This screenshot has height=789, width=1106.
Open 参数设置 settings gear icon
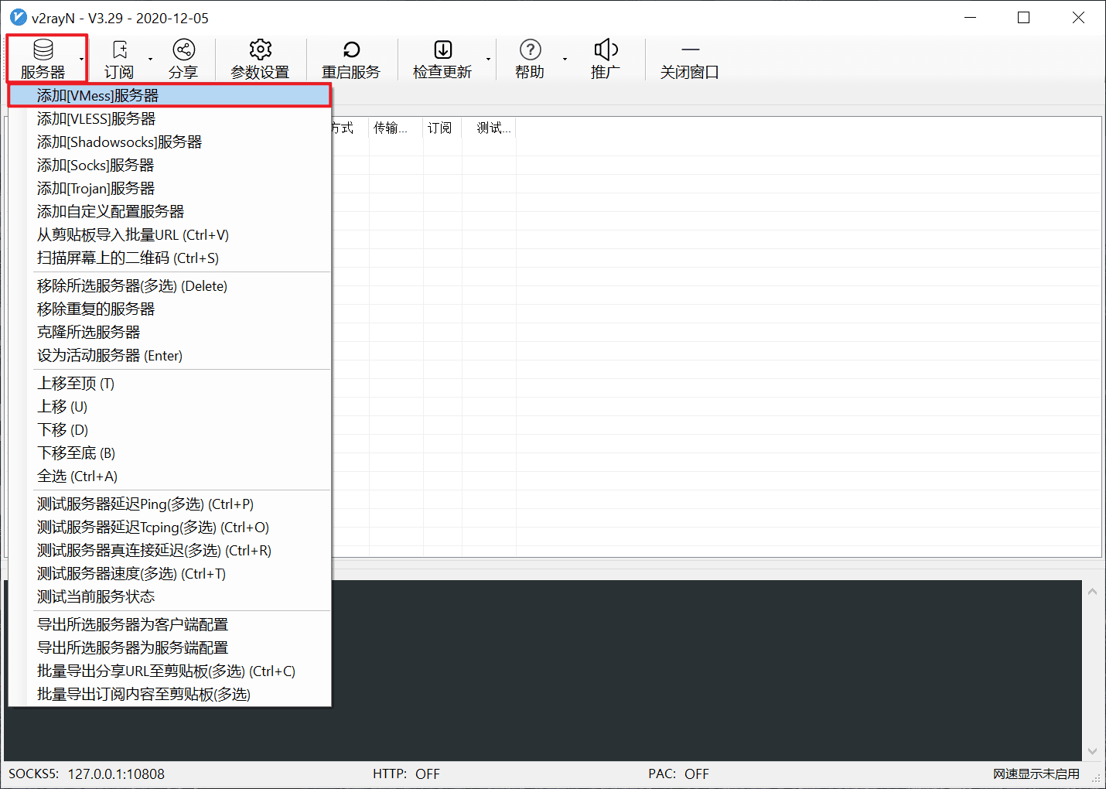(261, 50)
